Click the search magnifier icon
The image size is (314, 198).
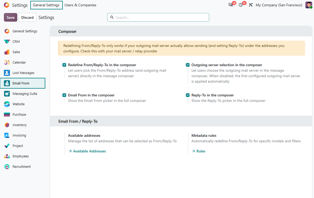coord(112,17)
